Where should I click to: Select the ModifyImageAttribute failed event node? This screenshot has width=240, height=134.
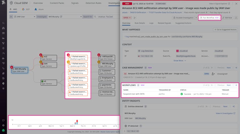click(x=78, y=58)
